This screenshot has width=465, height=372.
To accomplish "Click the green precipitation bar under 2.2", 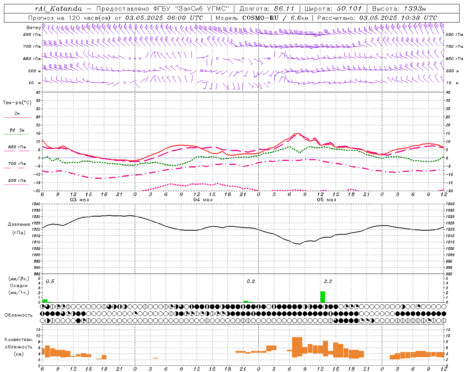I will click(x=323, y=296).
